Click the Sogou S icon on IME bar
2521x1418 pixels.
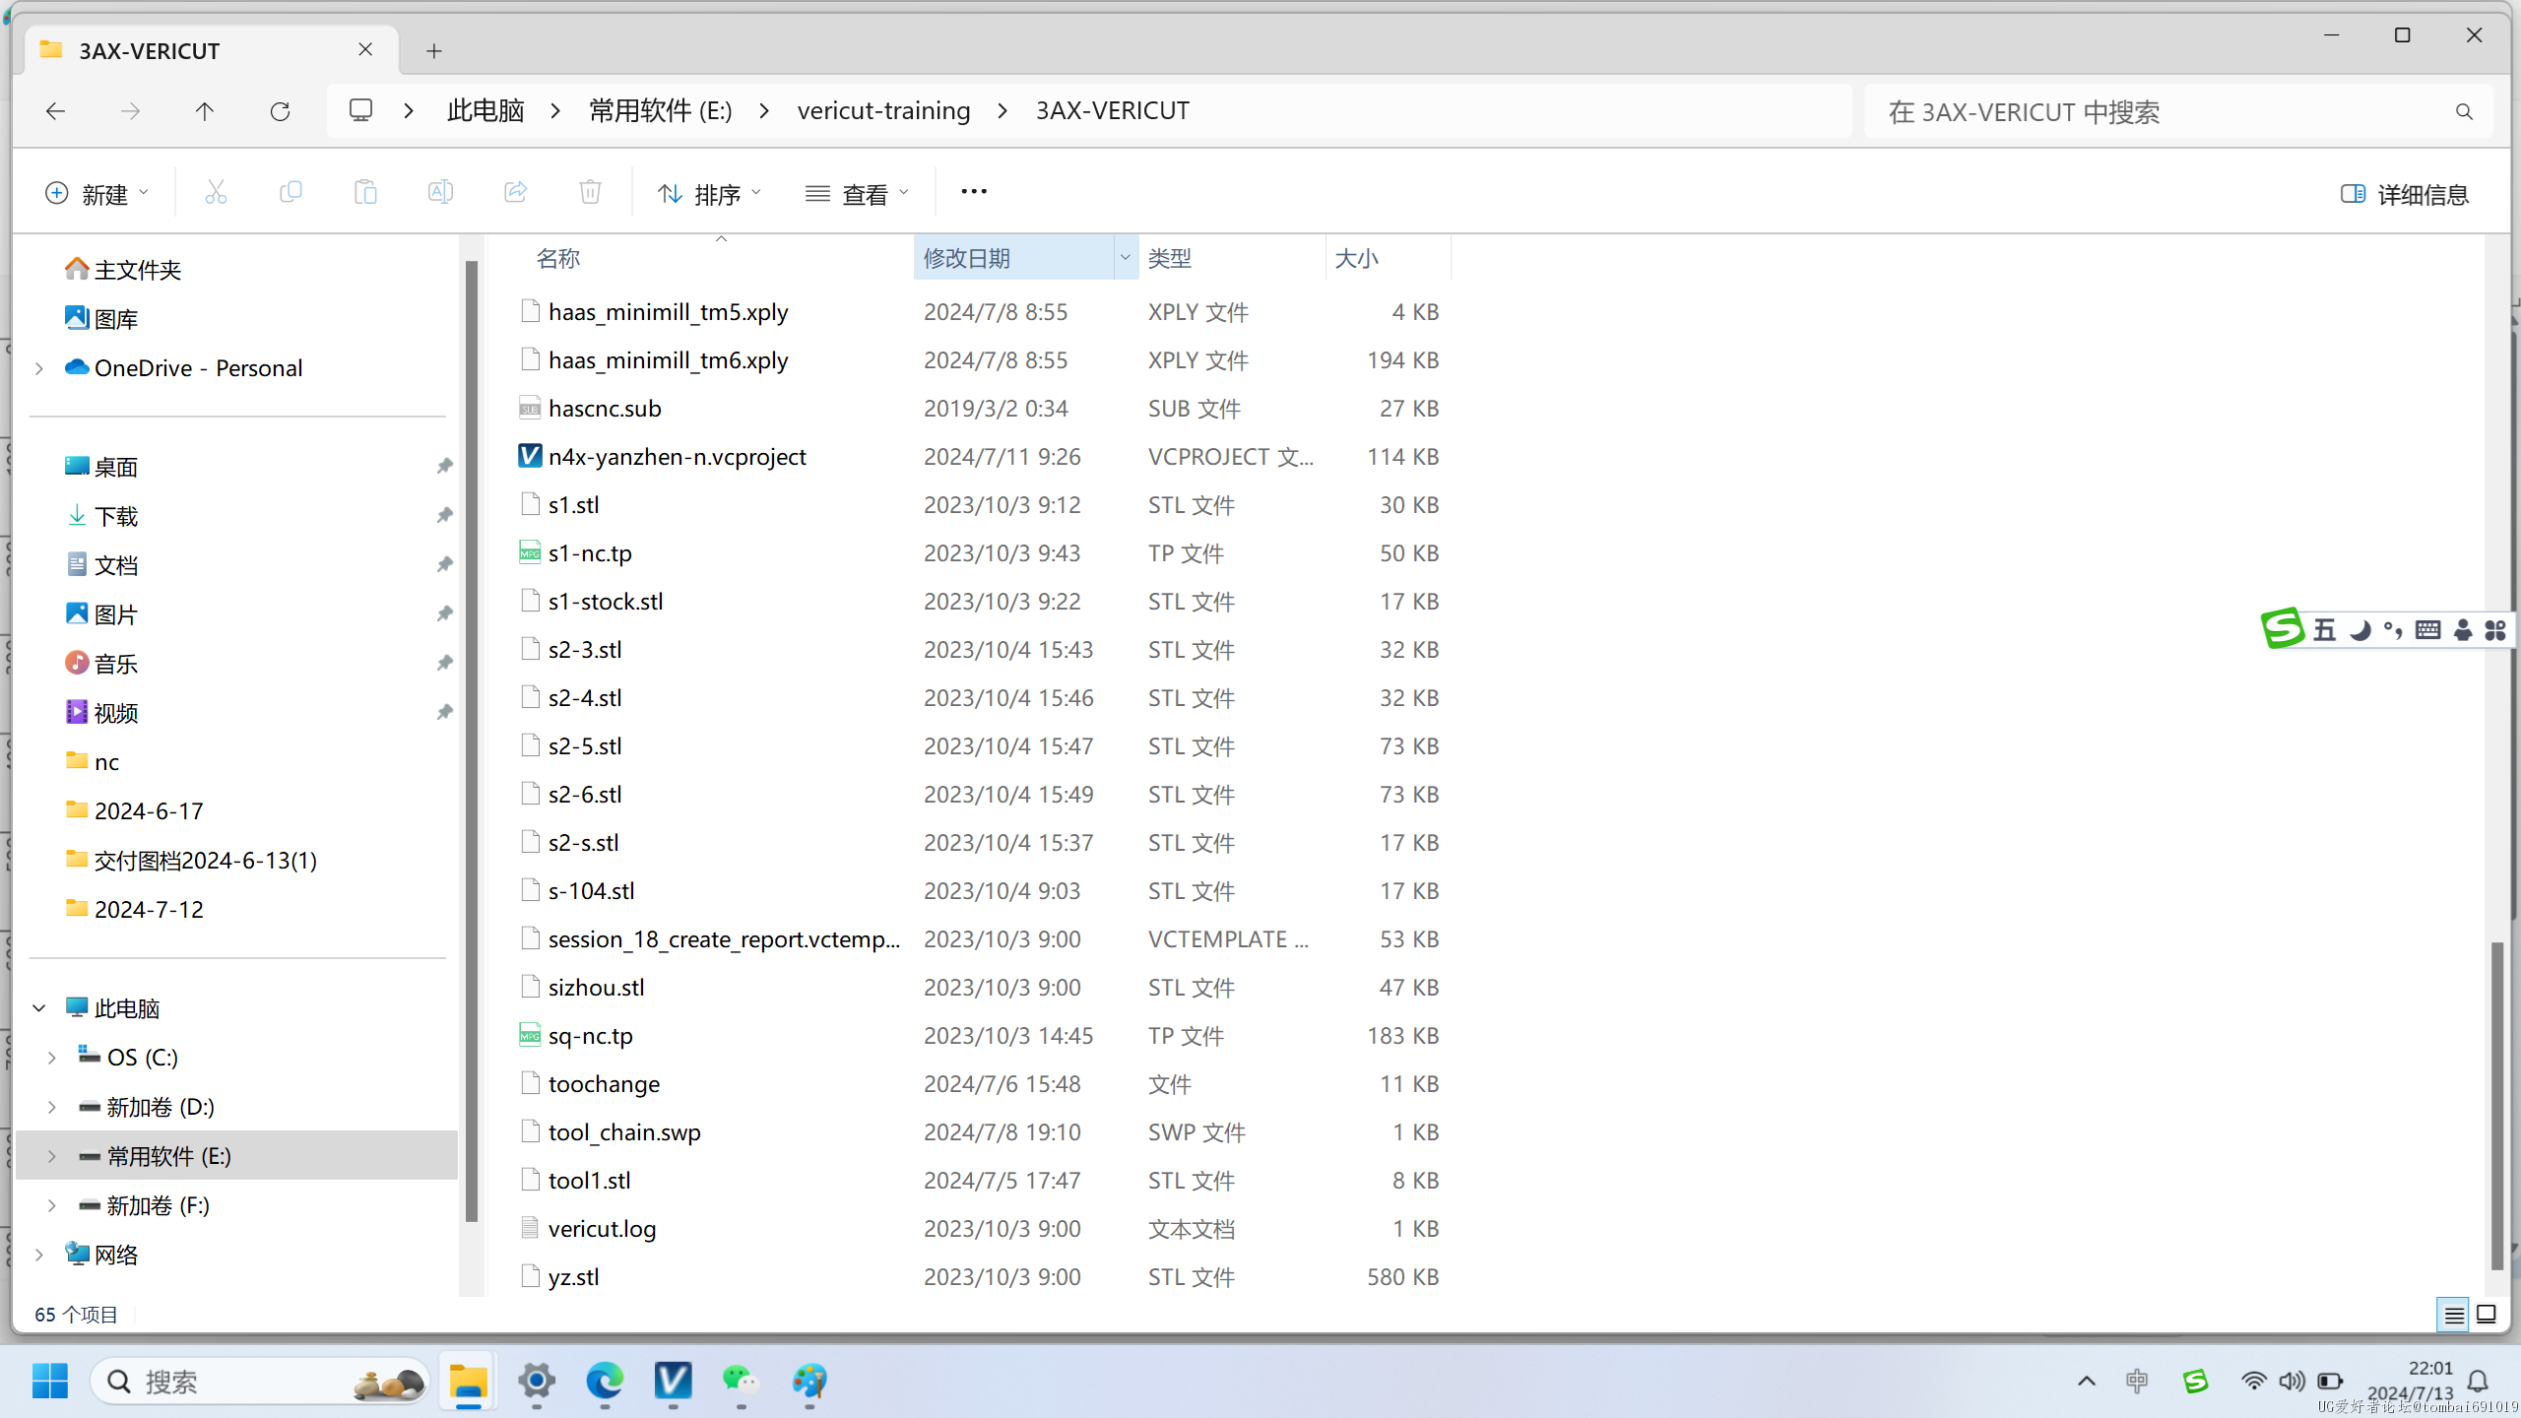2282,628
